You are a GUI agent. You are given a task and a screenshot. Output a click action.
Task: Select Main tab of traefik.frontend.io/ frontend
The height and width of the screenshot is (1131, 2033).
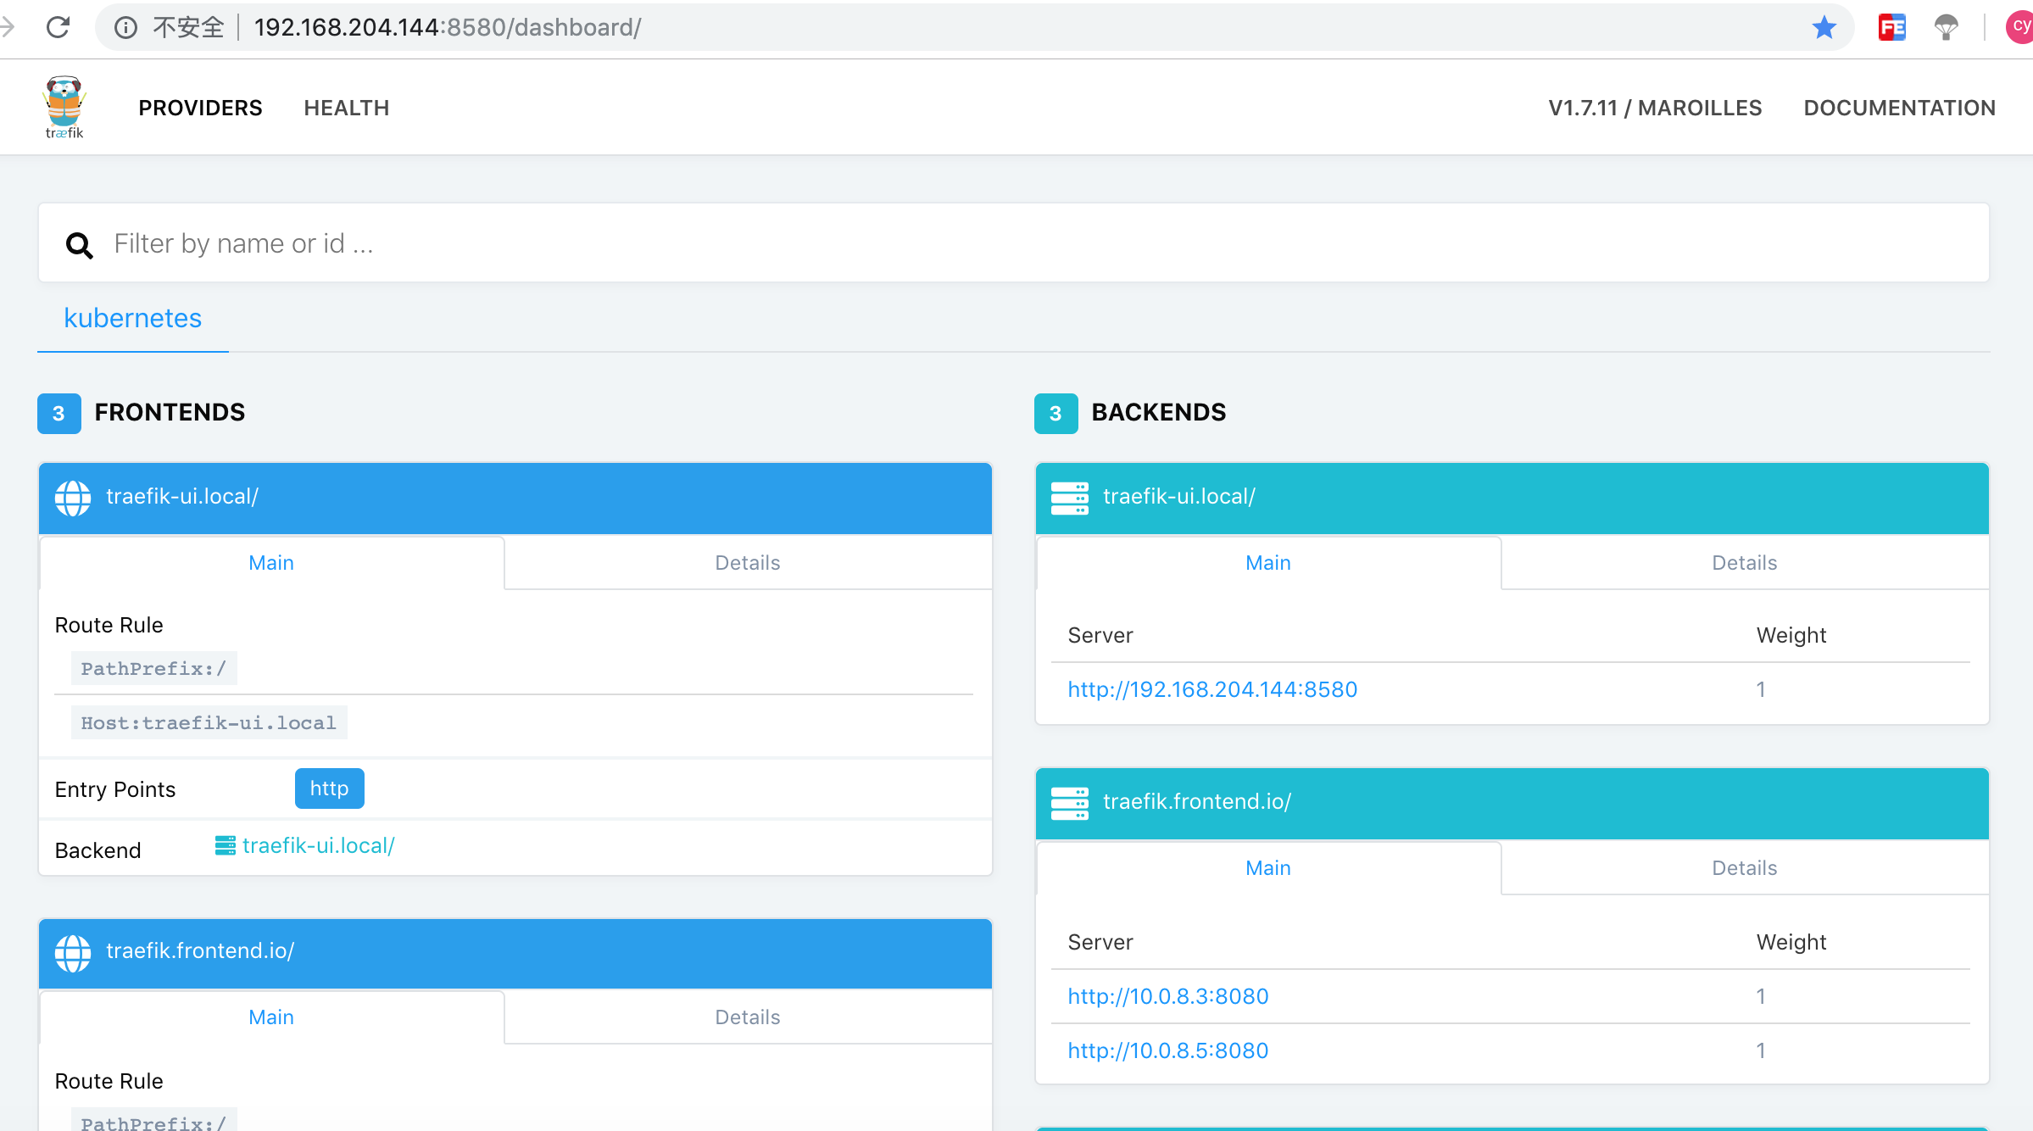(x=271, y=1017)
